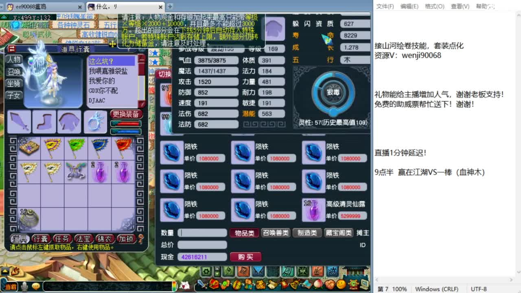Select 高级清灵仙露 purple bottle in shop
The image size is (521, 293).
coord(313,210)
